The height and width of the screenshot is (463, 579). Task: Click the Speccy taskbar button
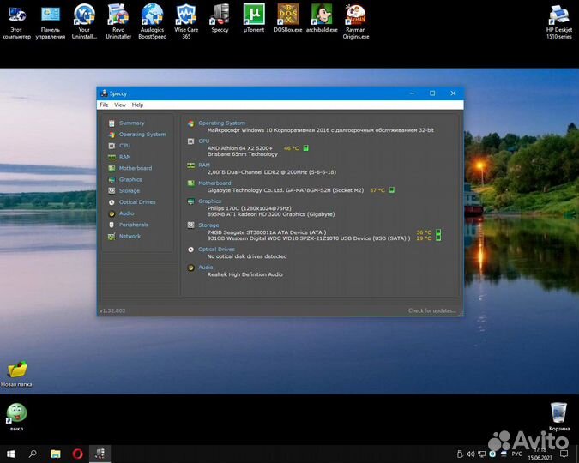pyautogui.click(x=100, y=454)
